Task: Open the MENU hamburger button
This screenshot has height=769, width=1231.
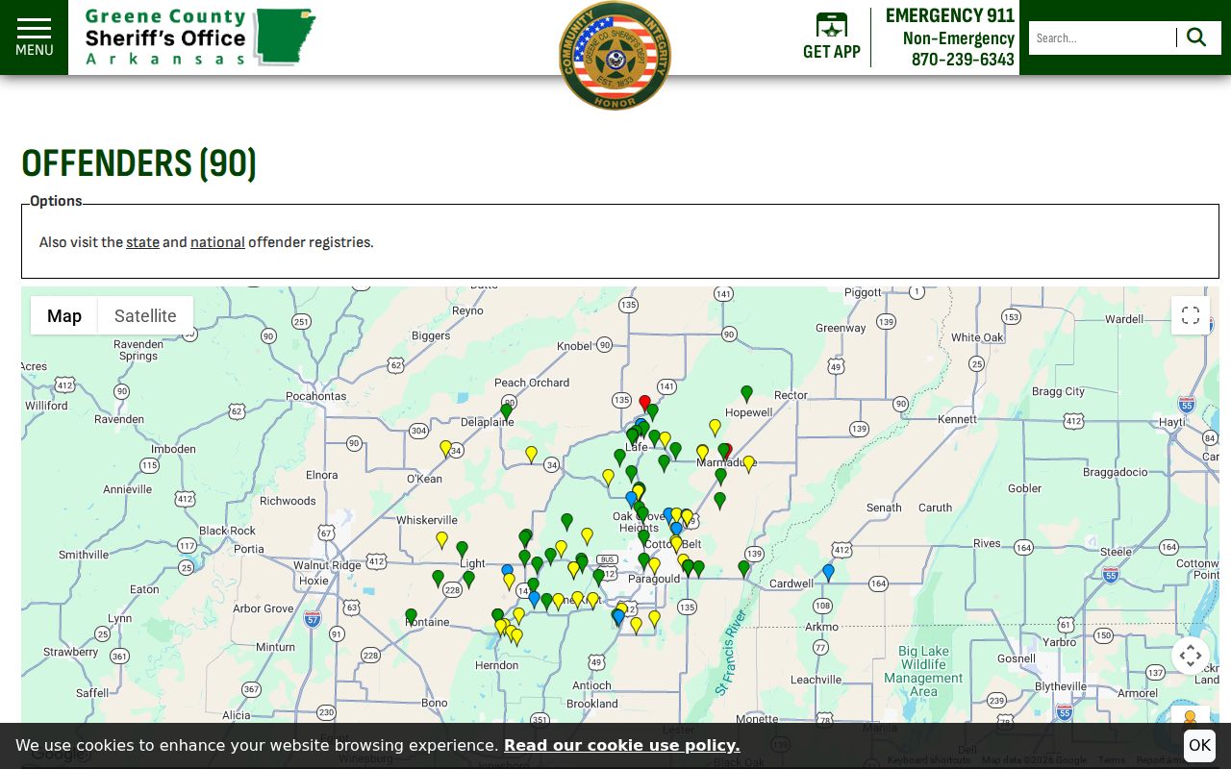Action: [x=34, y=37]
